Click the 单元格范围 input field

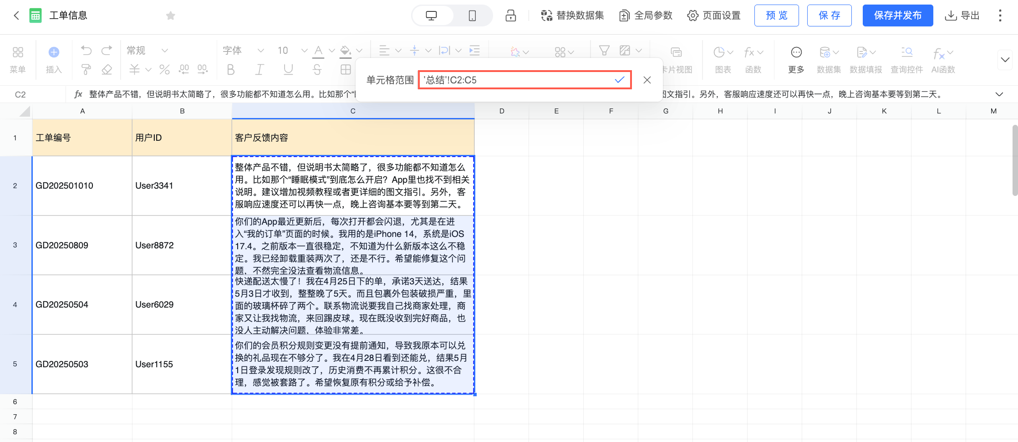click(524, 80)
